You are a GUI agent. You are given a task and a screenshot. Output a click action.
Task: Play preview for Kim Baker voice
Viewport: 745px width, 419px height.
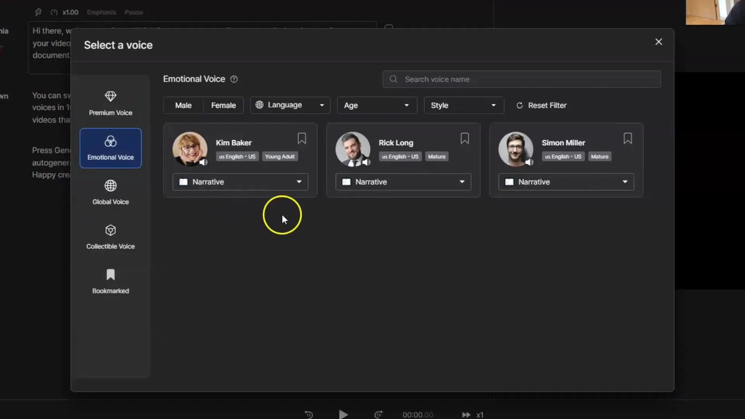coord(204,162)
